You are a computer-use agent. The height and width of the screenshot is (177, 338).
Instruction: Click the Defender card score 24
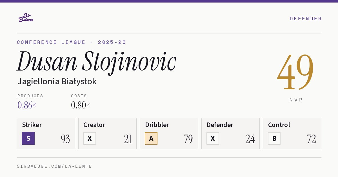pyautogui.click(x=250, y=139)
